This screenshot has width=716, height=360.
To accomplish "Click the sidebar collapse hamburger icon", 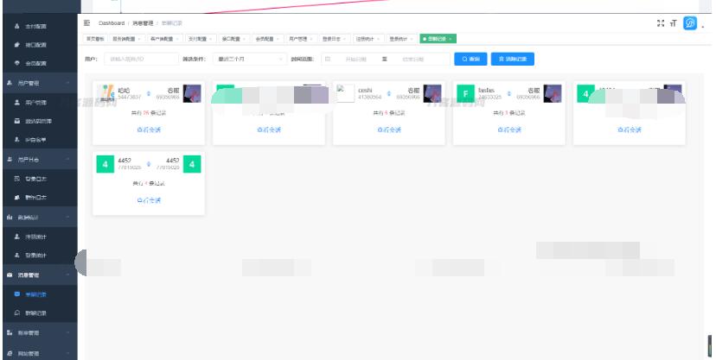I will click(x=87, y=22).
